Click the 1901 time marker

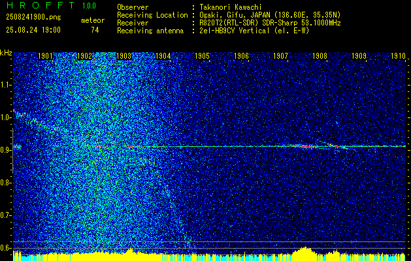coord(45,56)
